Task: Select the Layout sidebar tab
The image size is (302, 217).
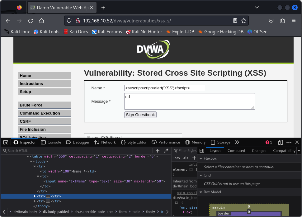Action: (x=215, y=151)
